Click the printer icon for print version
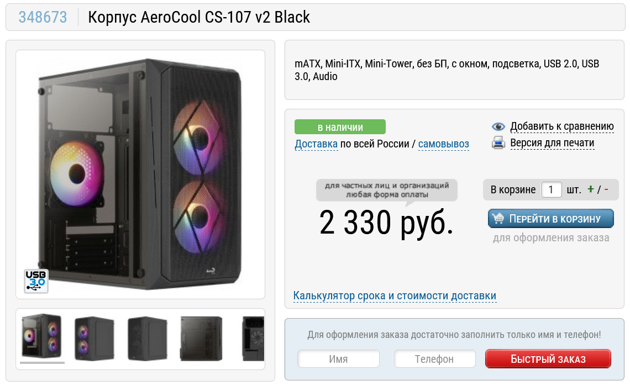 [498, 143]
